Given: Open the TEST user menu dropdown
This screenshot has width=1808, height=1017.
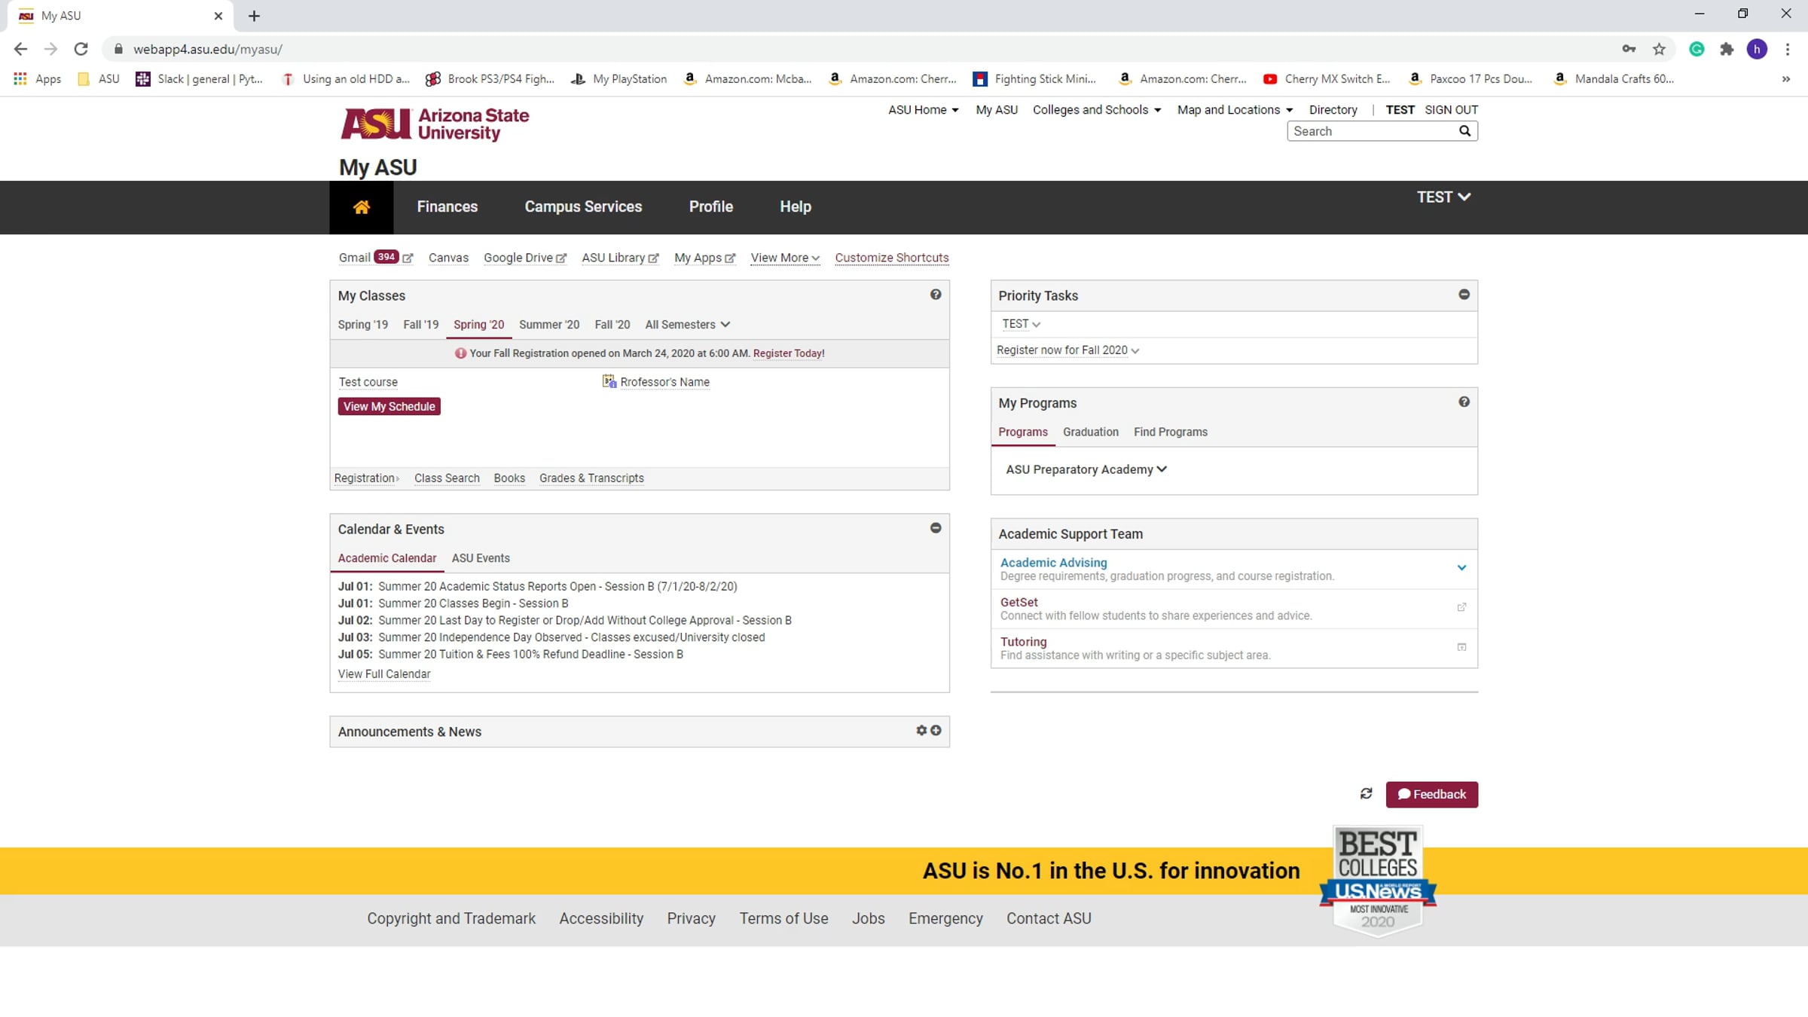Looking at the screenshot, I should 1443,197.
